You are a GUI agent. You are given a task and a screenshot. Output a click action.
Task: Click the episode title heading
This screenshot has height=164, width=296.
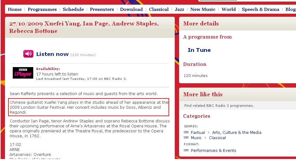click(84, 27)
